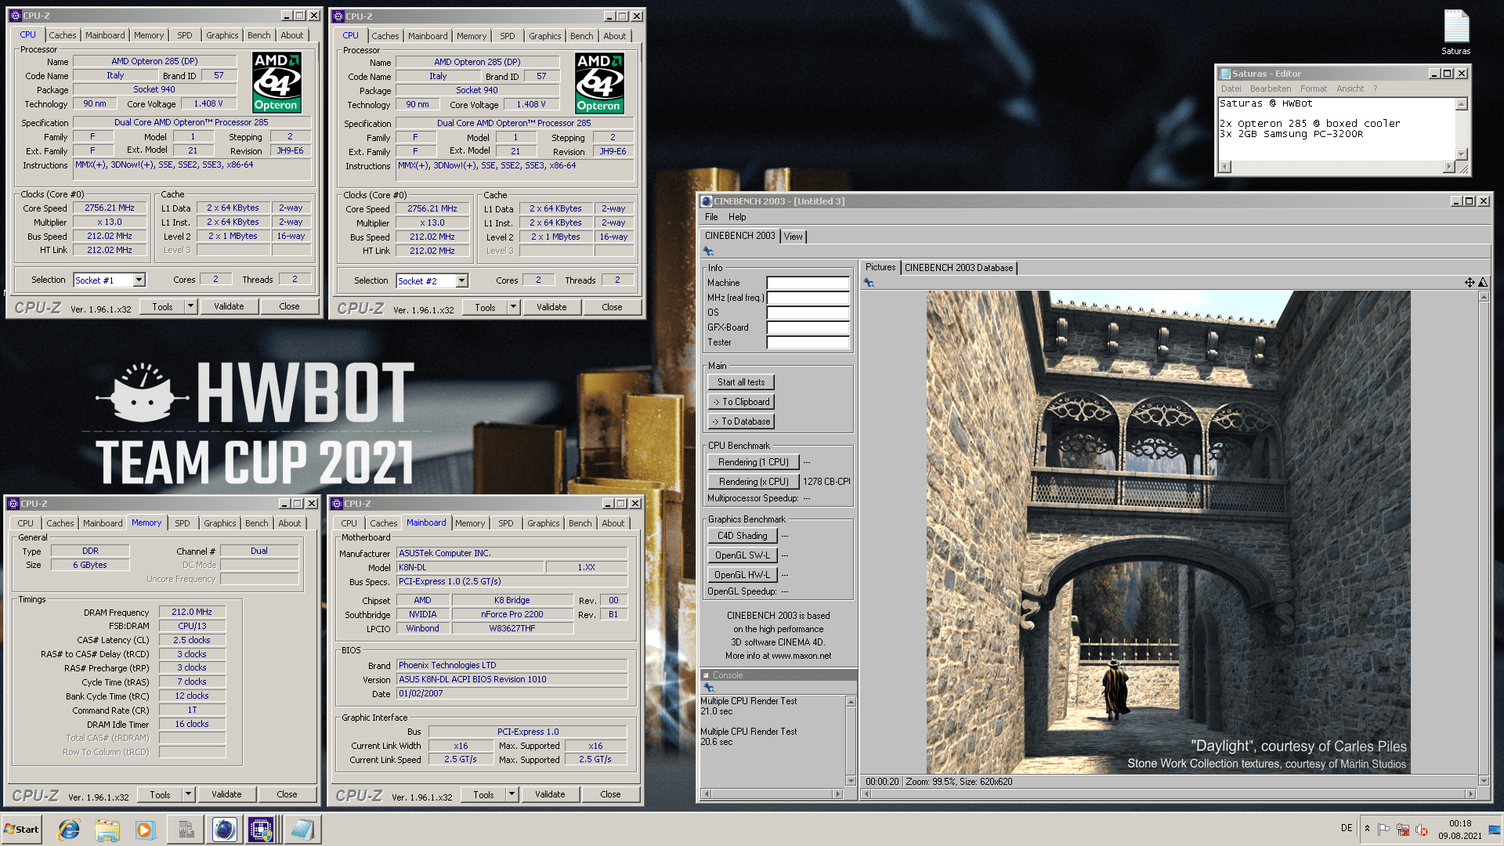The image size is (1504, 846).
Task: Open the Caches tab in Socket #1 CPU-Z
Action: [63, 35]
